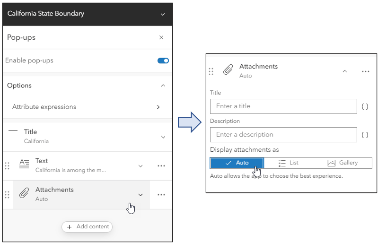
Task: Open left Attachments row three-dot menu
Action: point(161,195)
